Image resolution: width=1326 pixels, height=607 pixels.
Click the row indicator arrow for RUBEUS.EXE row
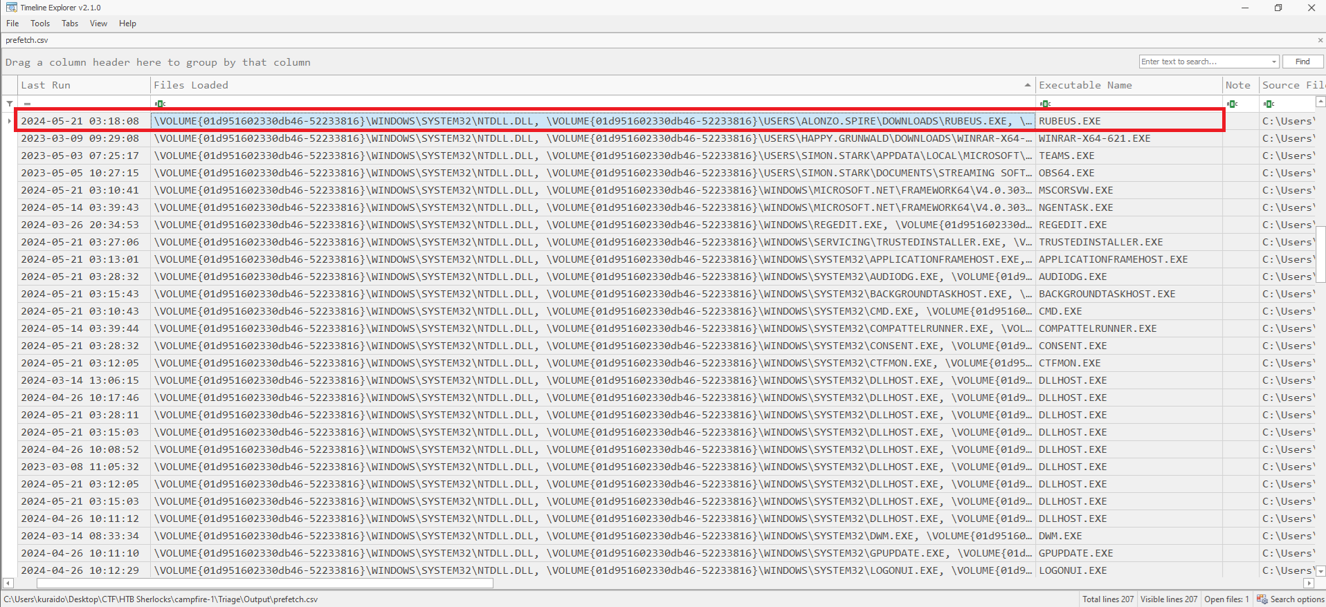pyautogui.click(x=9, y=121)
